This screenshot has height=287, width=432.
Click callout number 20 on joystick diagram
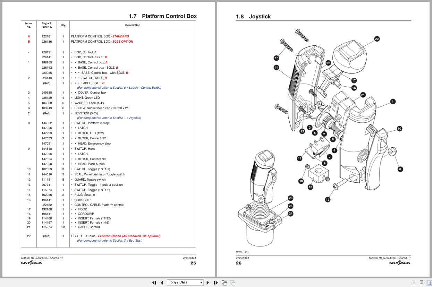pos(377,39)
